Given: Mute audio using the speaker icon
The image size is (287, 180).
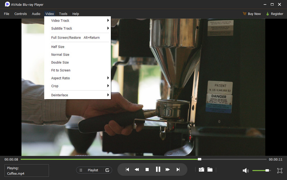Looking at the screenshot, I should pos(246,170).
